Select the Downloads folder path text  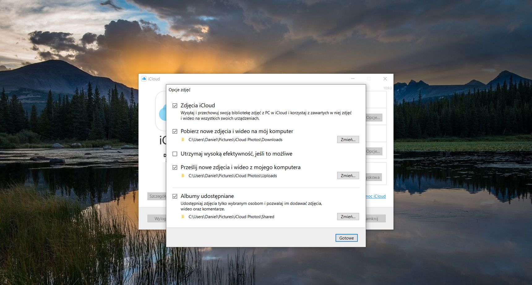coord(235,140)
